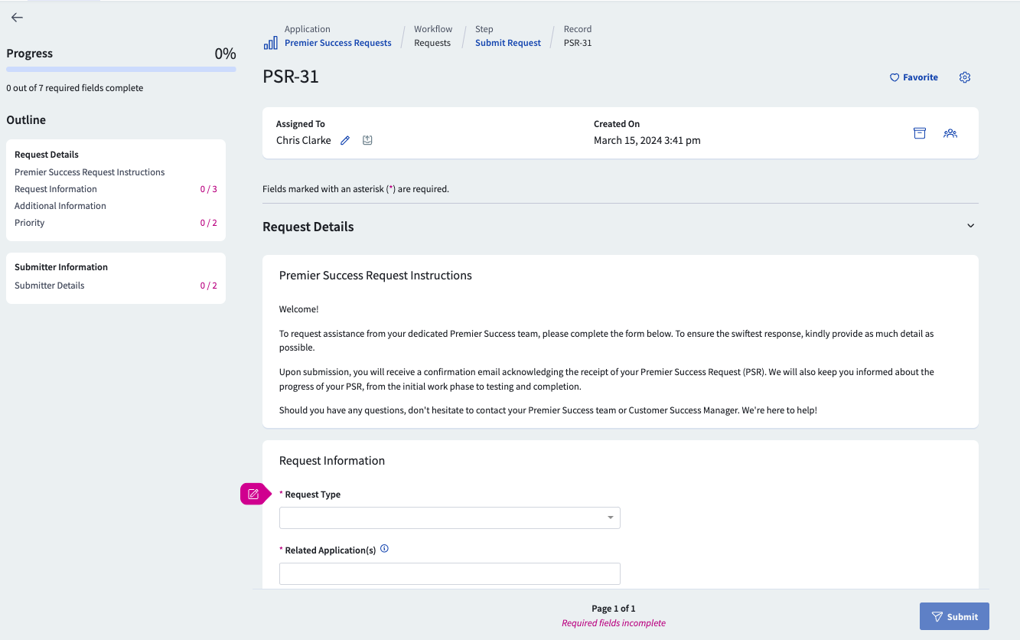Go back using the arrow at top left
The height and width of the screenshot is (640, 1020).
16,17
